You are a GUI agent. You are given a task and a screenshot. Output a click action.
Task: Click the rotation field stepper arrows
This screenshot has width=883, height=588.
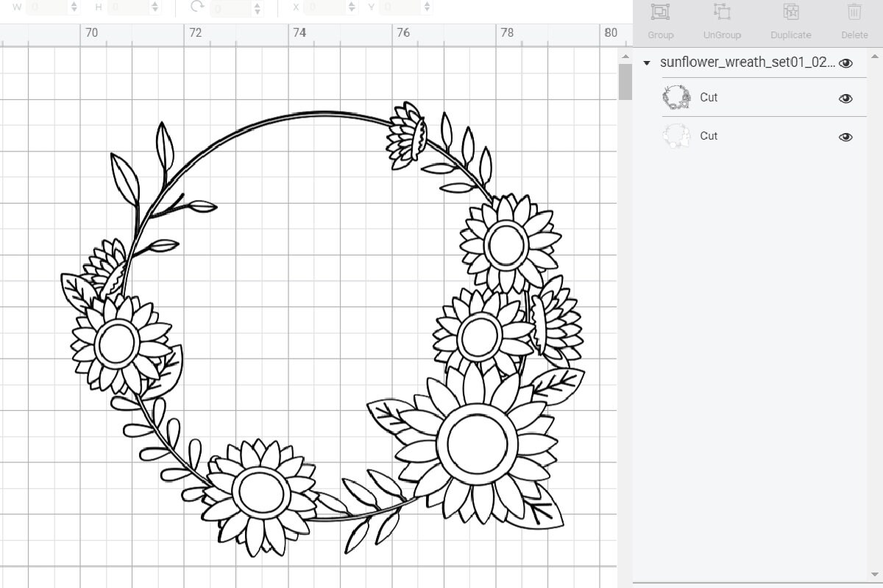pos(258,7)
